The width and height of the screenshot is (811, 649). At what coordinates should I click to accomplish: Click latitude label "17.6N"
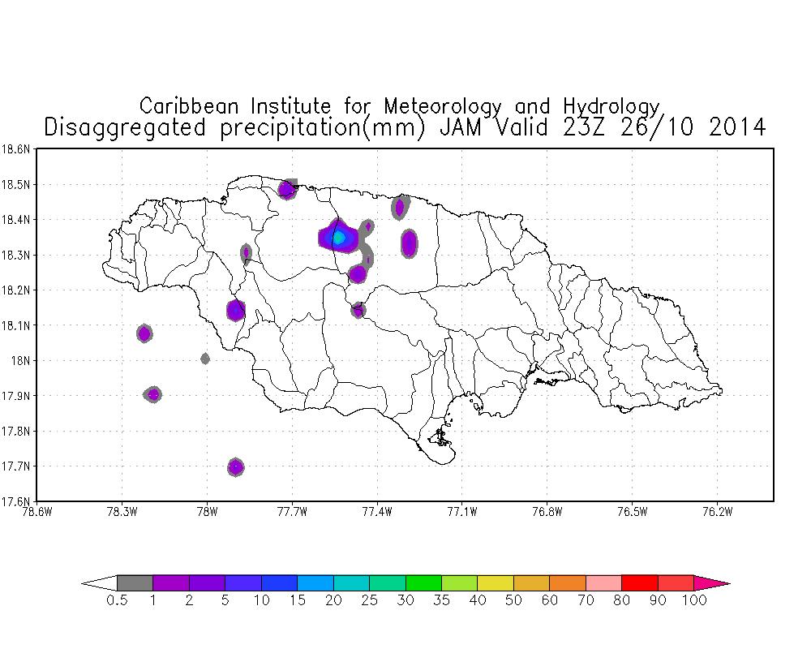16,501
